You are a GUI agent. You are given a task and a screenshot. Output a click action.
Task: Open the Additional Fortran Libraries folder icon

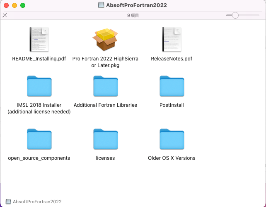106,86
